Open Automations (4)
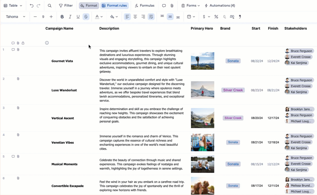 pyautogui.click(x=220, y=6)
